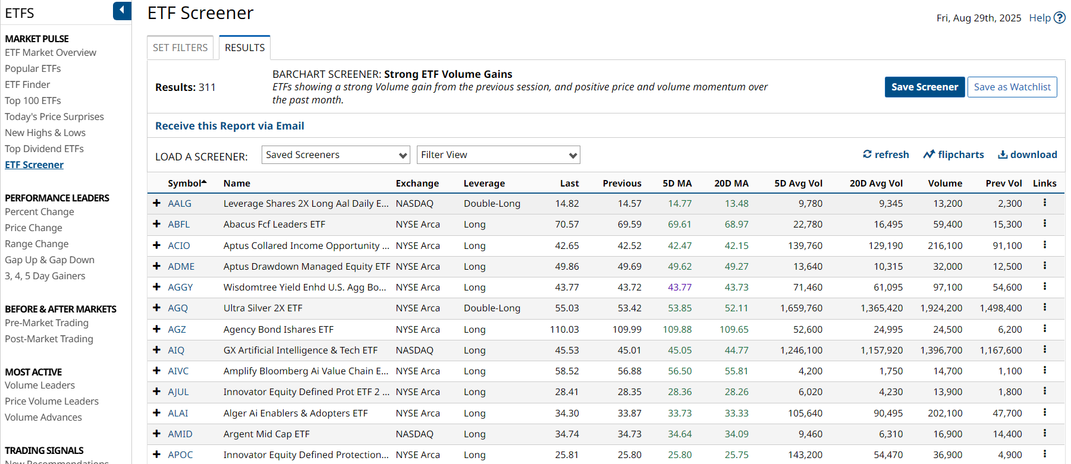Open the Filter View dropdown
1071x464 pixels.
(x=498, y=155)
